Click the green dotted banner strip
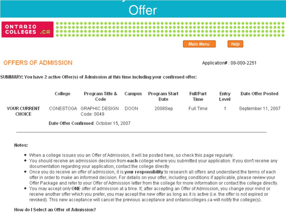This screenshot has height=214, width=286. [170, 30]
